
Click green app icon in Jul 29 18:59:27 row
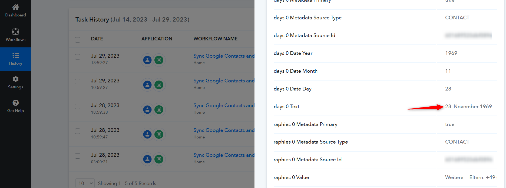[x=159, y=60]
